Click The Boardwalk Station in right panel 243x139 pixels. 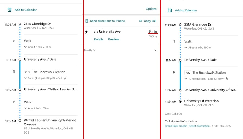209,72
